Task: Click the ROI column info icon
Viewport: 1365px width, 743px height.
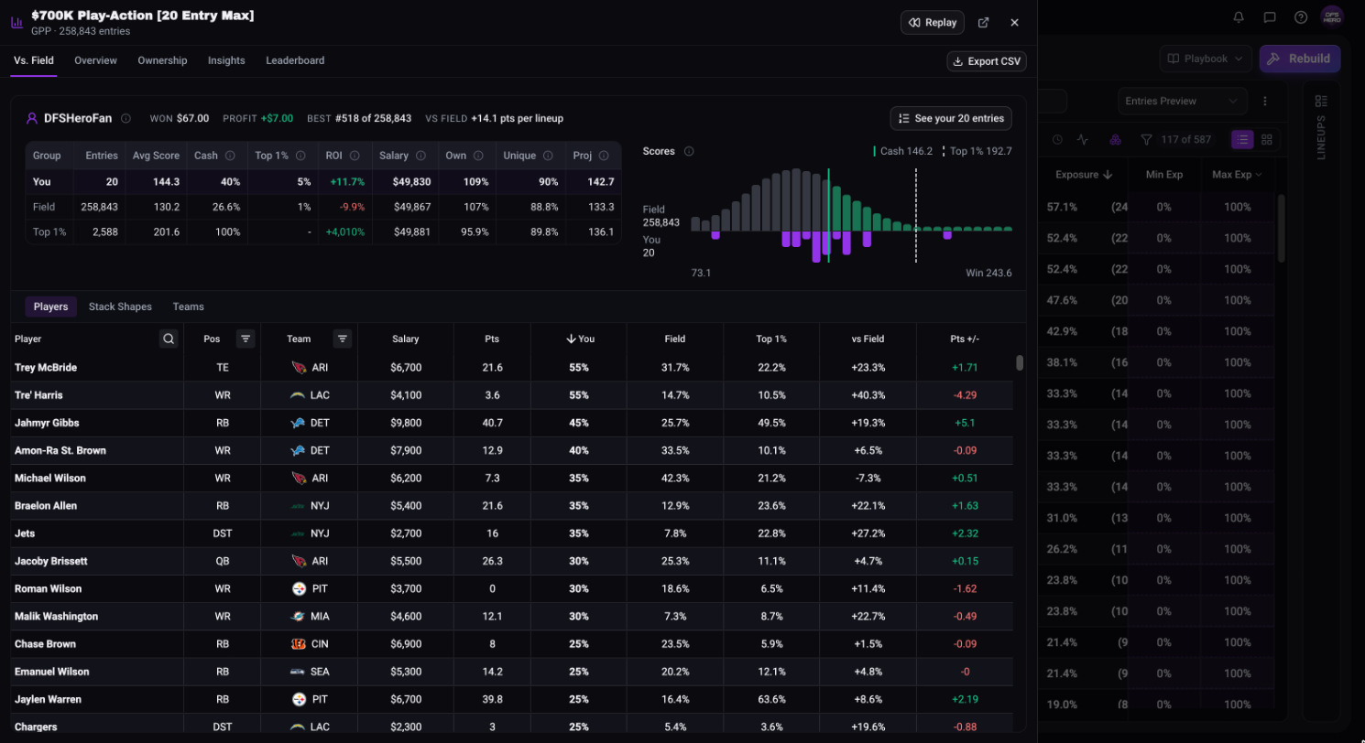Action: (355, 156)
